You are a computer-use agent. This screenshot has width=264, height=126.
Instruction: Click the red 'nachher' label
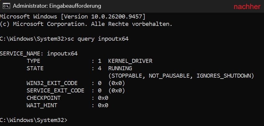(247, 6)
